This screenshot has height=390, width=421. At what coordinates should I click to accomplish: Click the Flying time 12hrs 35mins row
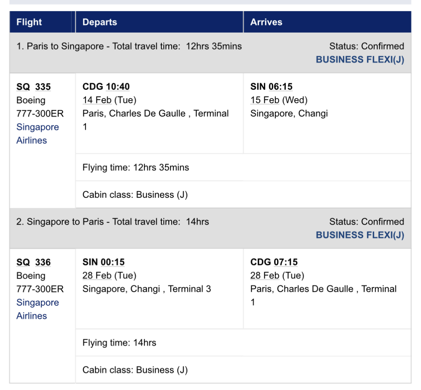coord(136,167)
